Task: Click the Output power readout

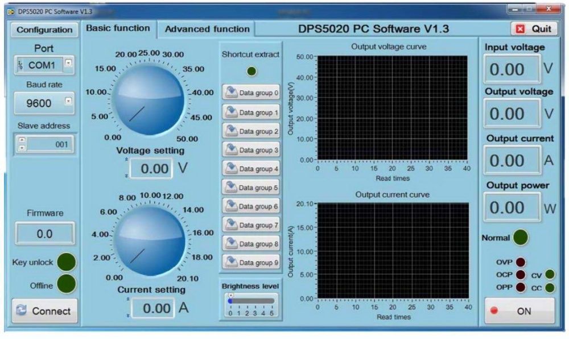Action: coord(512,207)
